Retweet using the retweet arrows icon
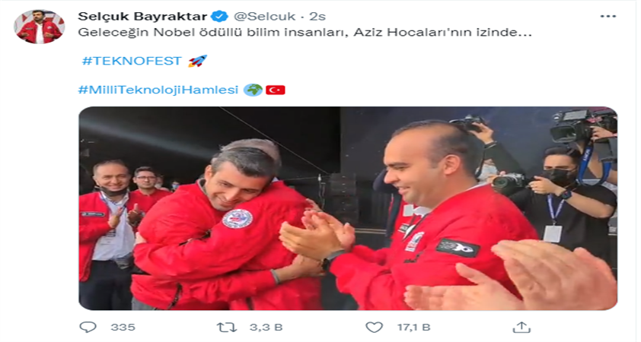 click(226, 328)
